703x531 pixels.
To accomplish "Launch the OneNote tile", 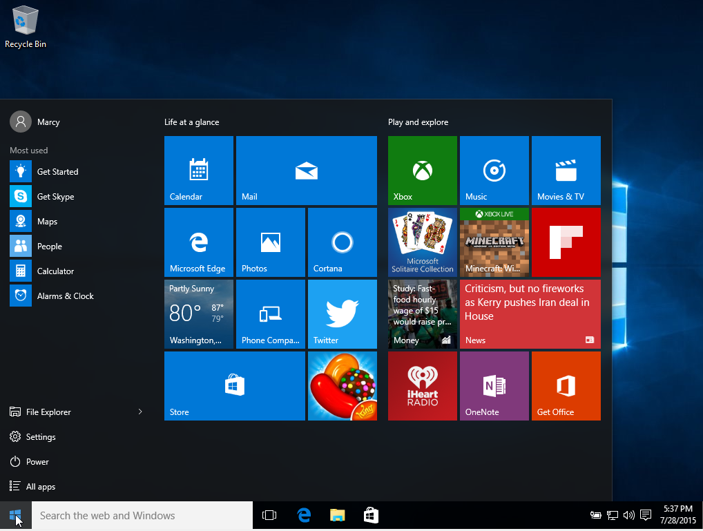I will (494, 385).
